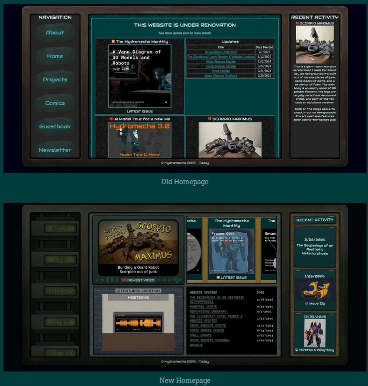The image size is (368, 386).
Task: Select ABOUT button in new homepage sidebar
Action: click(x=60, y=228)
